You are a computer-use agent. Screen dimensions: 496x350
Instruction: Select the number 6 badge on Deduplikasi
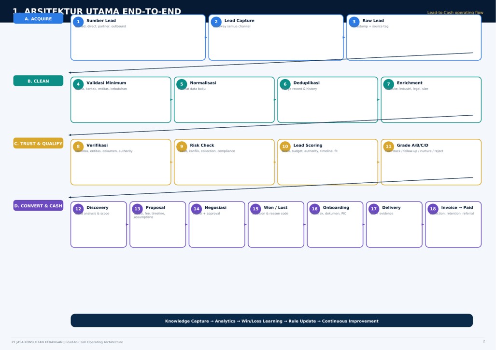pos(285,84)
